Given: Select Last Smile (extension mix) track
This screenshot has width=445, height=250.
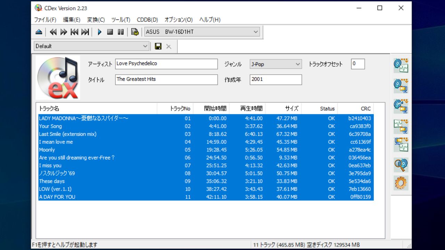Looking at the screenshot, I should [x=206, y=134].
